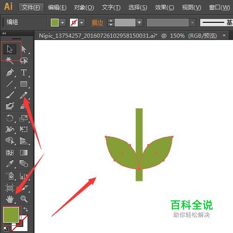233x233 pixels.
Task: Choose the Pencil tool
Action: coord(24,95)
